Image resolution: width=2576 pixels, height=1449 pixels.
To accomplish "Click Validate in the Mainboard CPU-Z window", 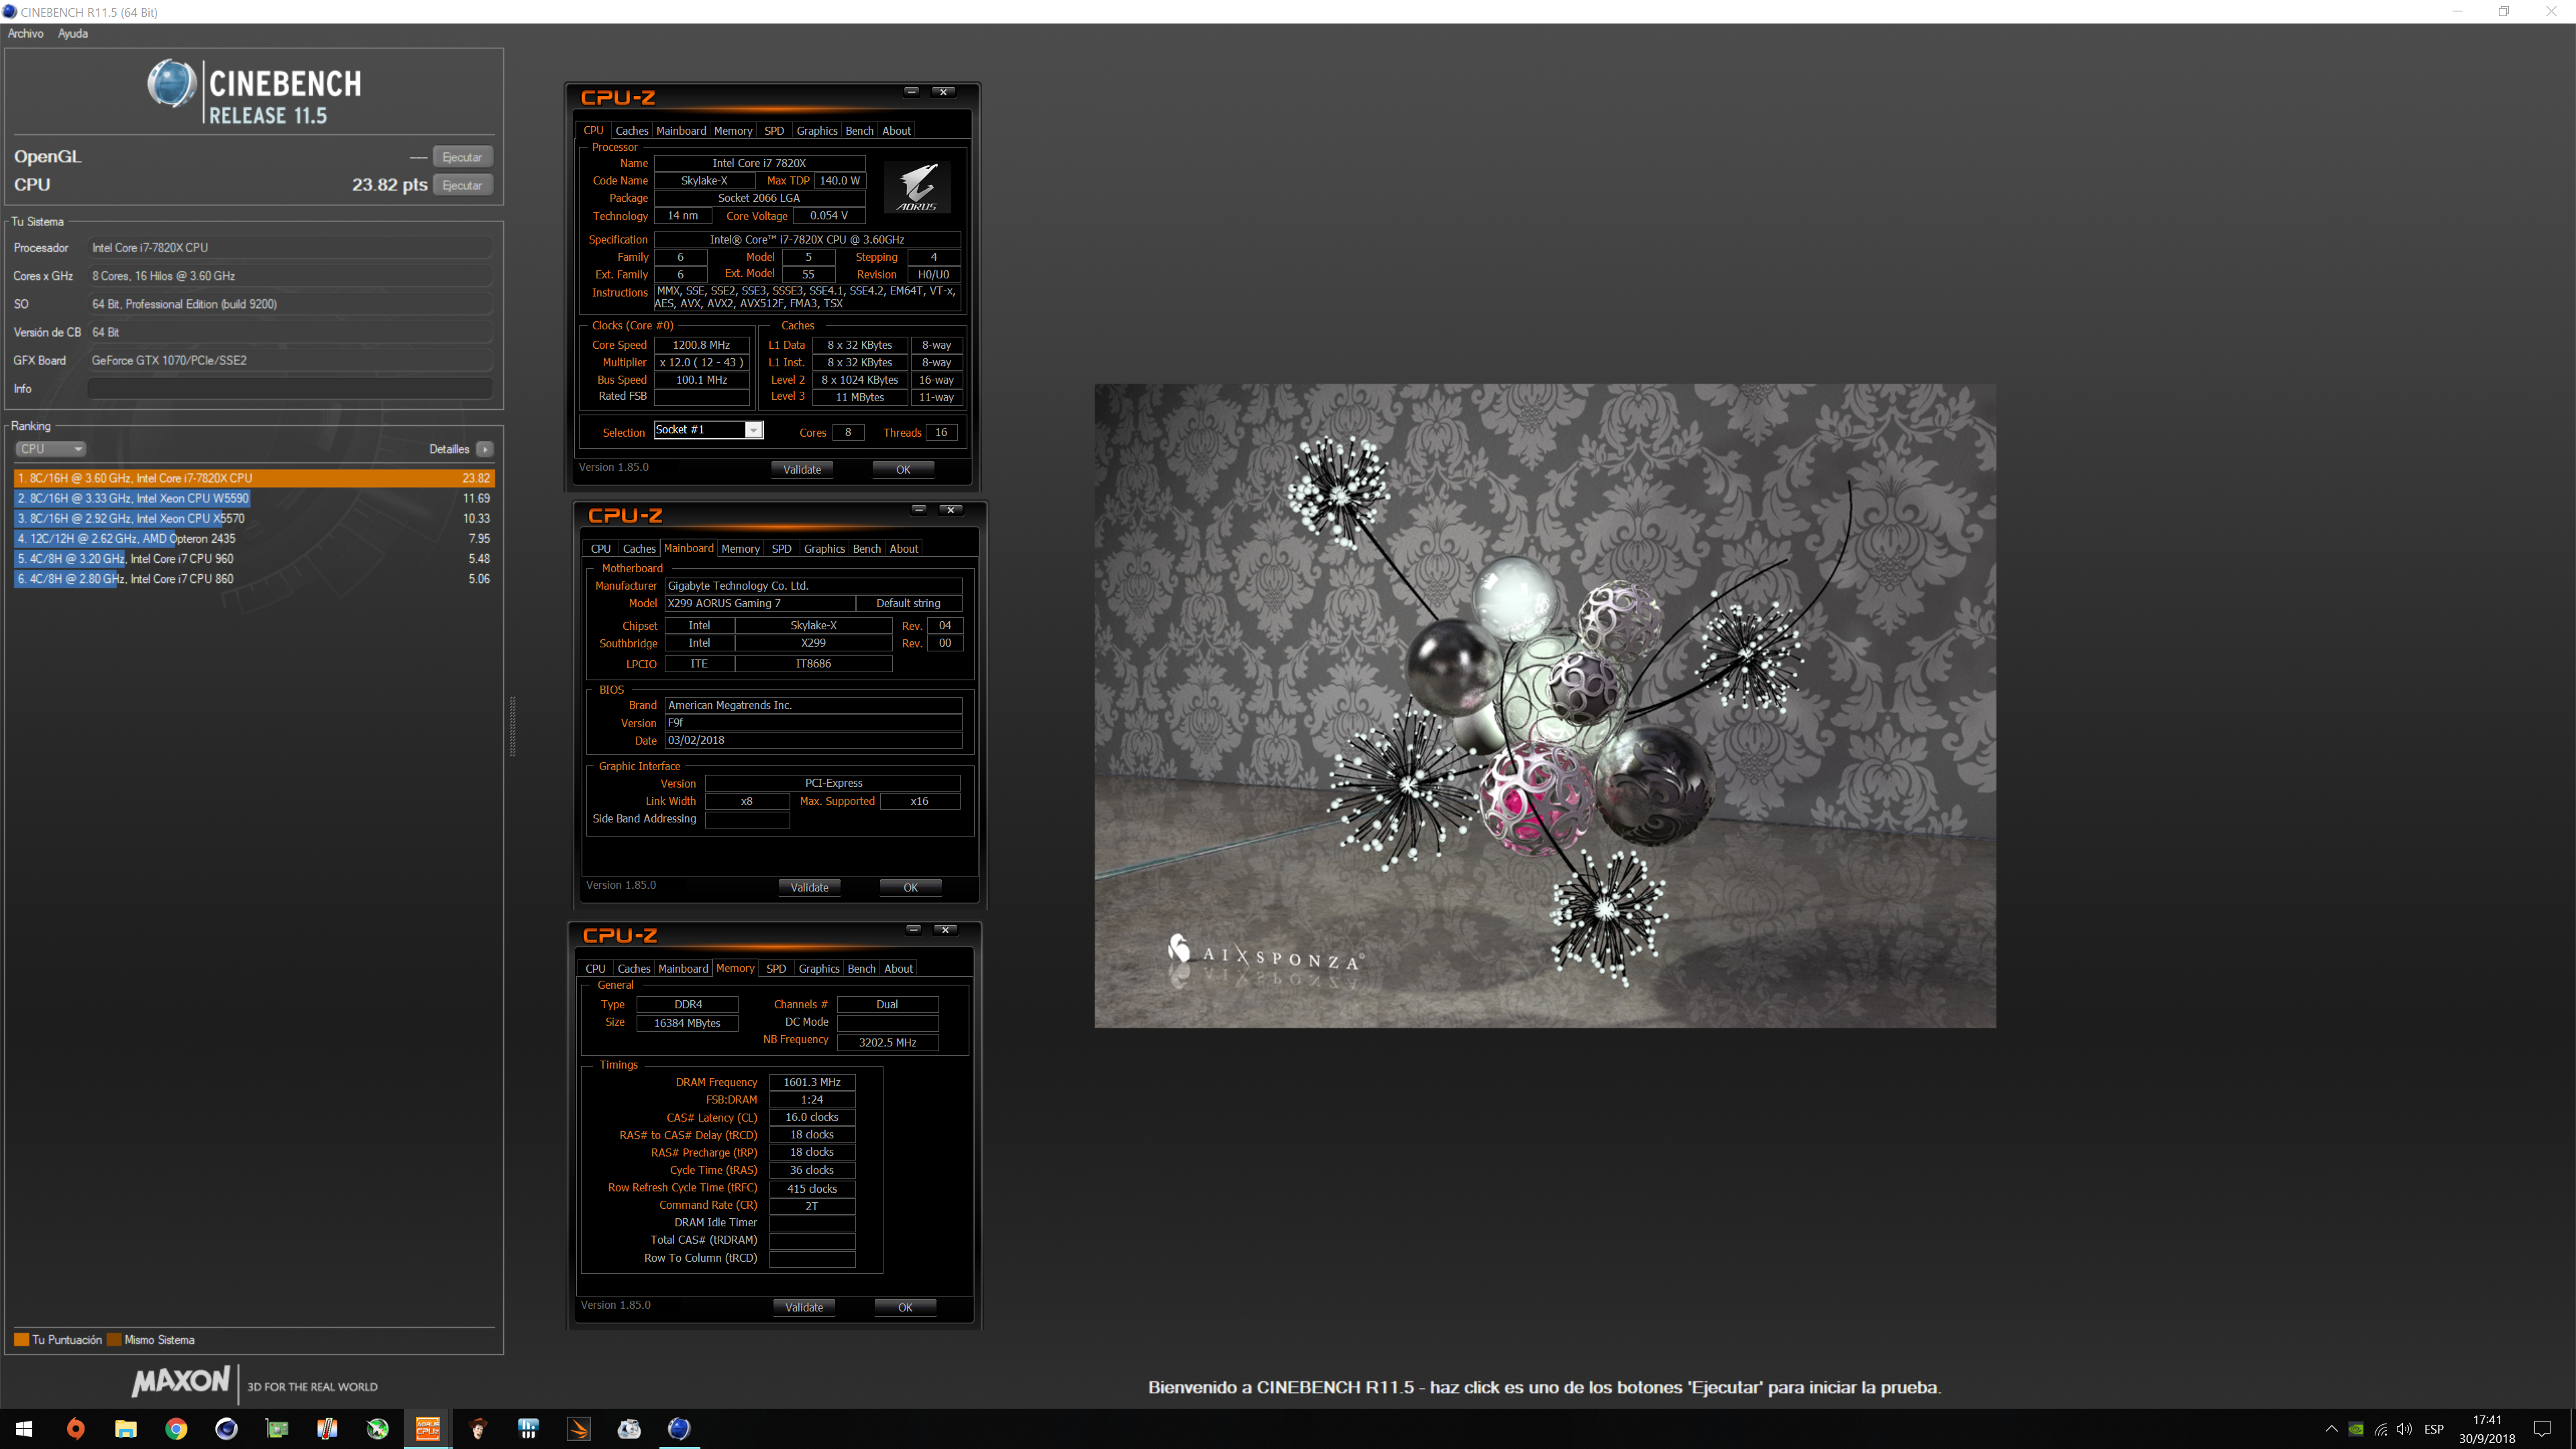I will click(809, 887).
